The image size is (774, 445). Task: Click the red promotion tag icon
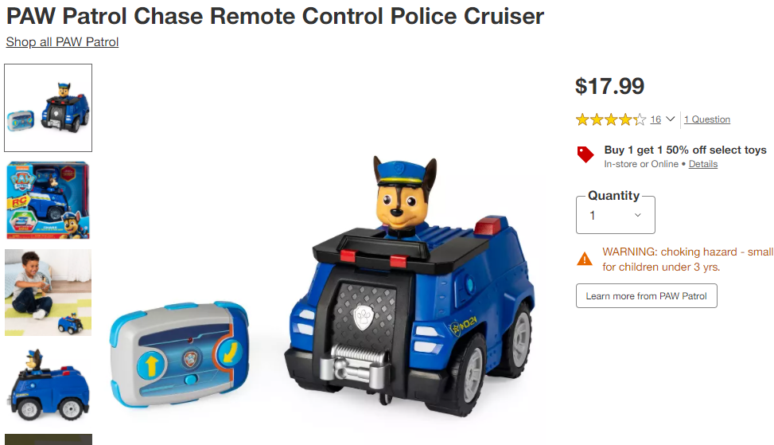585,154
